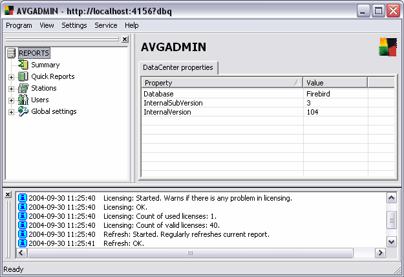Image resolution: width=404 pixels, height=277 pixels.
Task: Click the Stations computer icon
Action: click(23, 88)
